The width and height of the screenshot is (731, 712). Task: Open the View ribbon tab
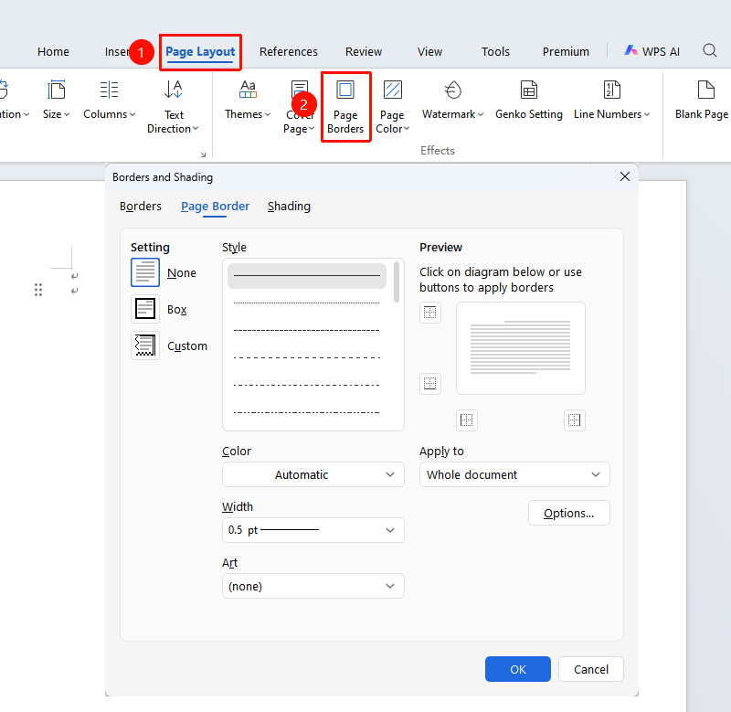[x=429, y=52]
